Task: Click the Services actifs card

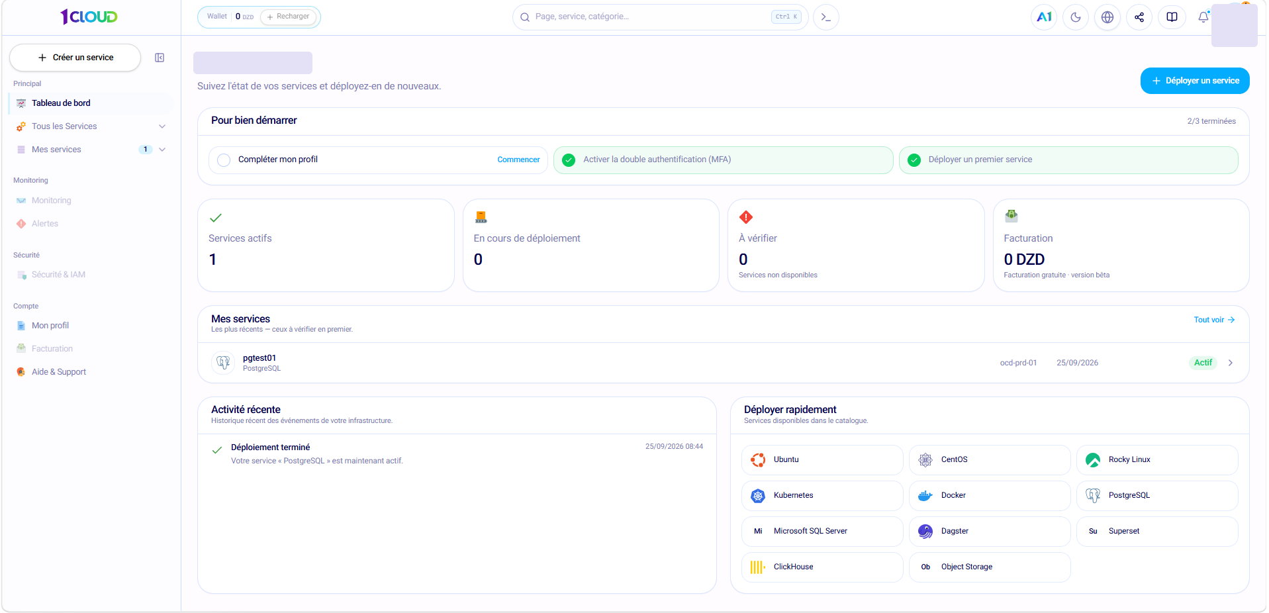Action: 326,245
